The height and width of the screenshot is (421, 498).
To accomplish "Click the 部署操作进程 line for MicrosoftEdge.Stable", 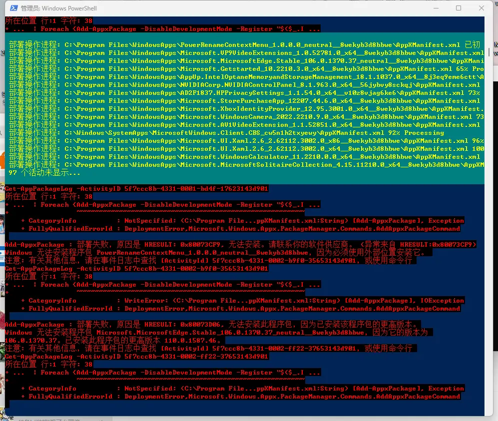I will pos(246,60).
